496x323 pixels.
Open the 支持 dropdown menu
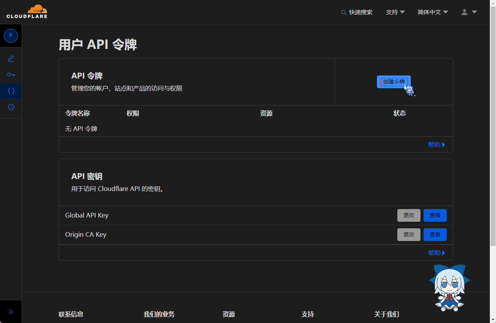pos(395,12)
